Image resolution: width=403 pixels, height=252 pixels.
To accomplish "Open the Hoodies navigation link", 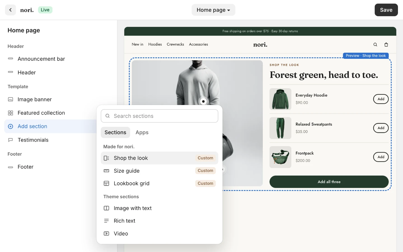I will pos(155,44).
